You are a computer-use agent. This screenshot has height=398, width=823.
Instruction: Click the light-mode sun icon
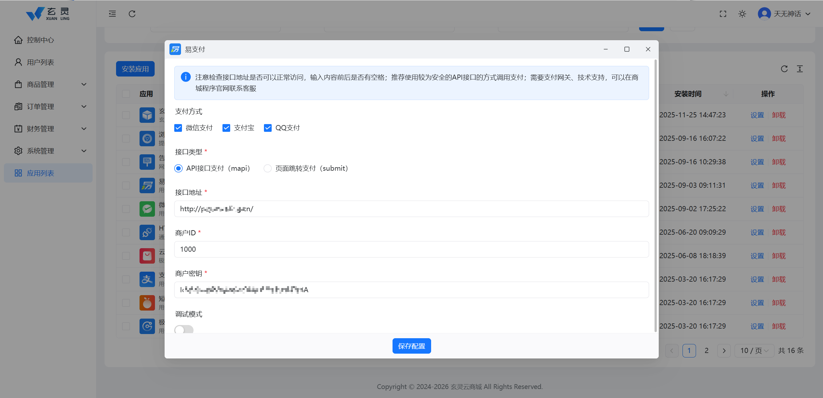coord(742,14)
